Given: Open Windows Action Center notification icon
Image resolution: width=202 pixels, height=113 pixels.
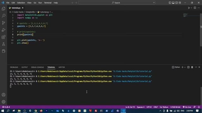Looking at the screenshot, I should coord(197,111).
